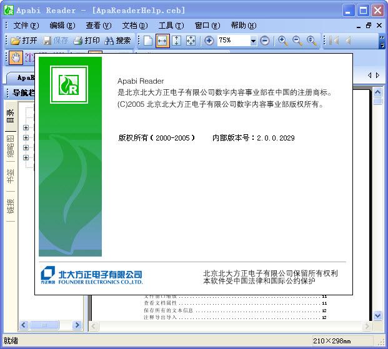Click the 内部版本号: 2.0.0.2029 text
388x349 pixels.
(x=254, y=138)
